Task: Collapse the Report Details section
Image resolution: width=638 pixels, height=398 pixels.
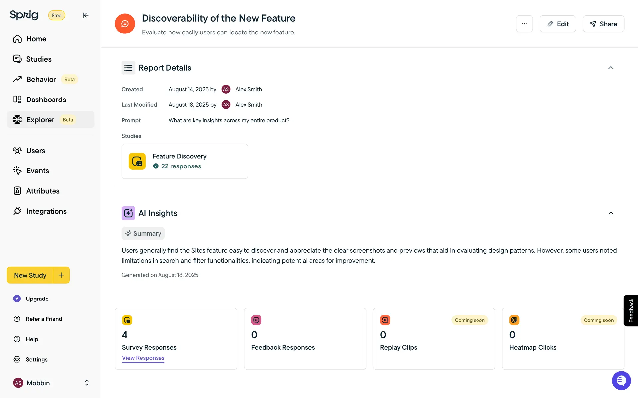Action: pos(610,68)
